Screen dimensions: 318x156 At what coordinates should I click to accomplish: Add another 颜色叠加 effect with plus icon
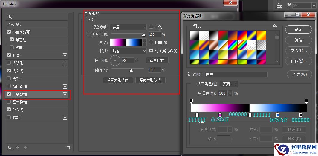tap(65, 87)
